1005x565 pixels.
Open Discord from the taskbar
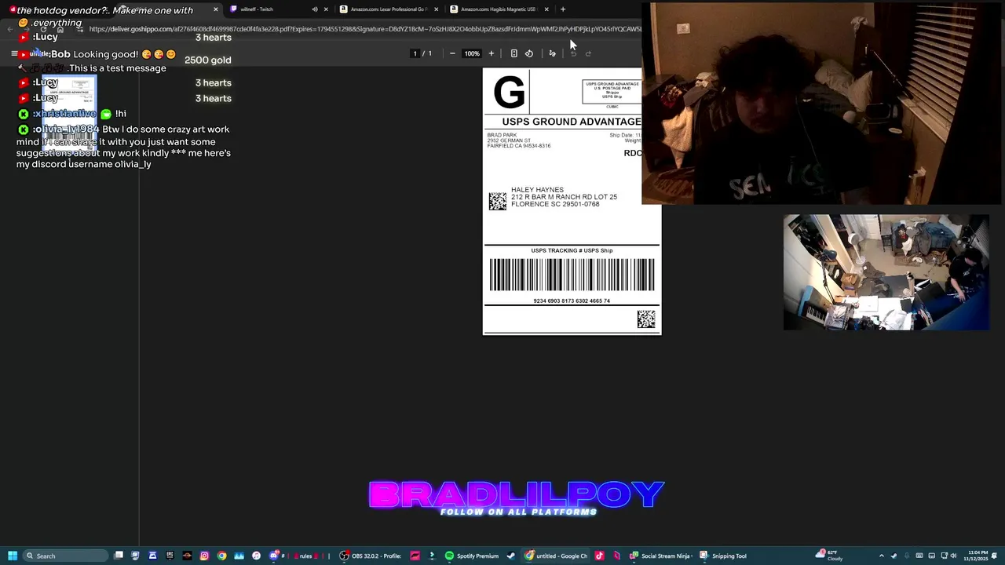pyautogui.click(x=274, y=556)
